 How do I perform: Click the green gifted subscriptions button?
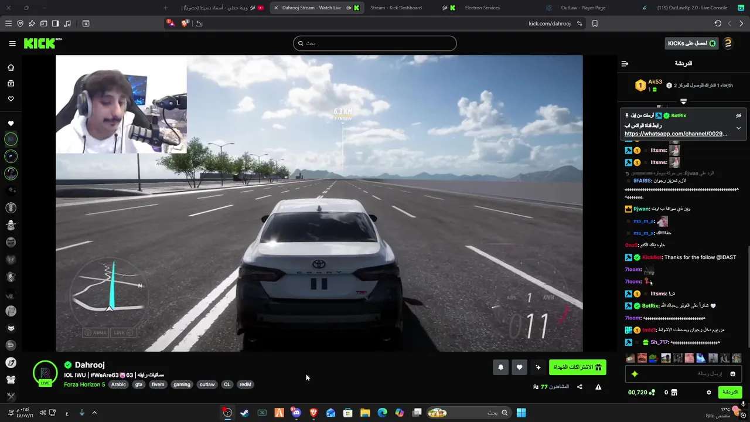578,367
